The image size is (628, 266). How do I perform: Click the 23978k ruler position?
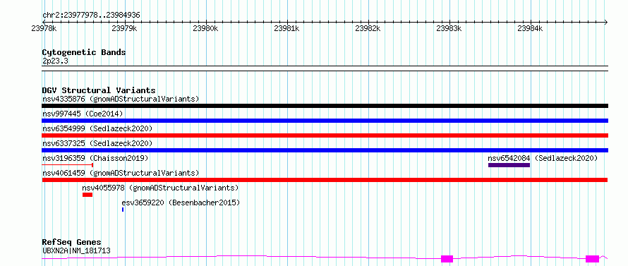44,28
